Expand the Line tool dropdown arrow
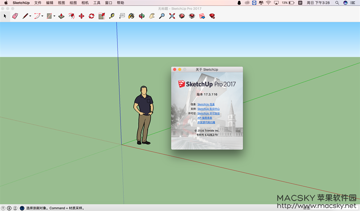The width and height of the screenshot is (360, 211). pyautogui.click(x=30, y=16)
